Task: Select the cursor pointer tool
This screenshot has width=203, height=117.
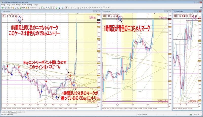Action: click(66, 8)
